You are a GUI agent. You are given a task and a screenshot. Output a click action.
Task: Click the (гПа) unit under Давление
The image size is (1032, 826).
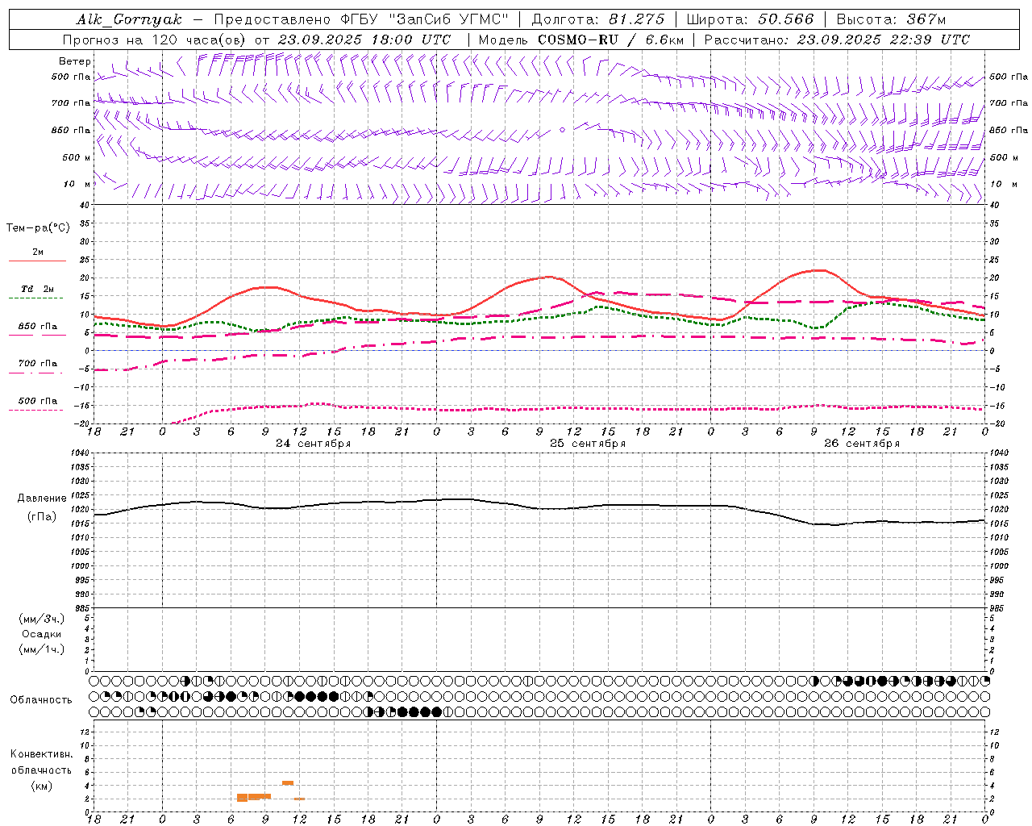coord(42,517)
